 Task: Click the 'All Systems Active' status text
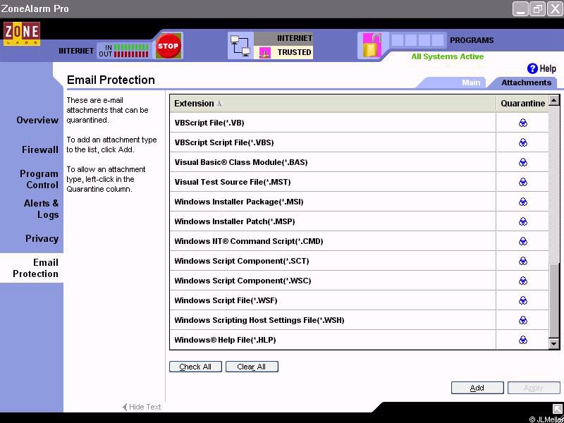[448, 56]
